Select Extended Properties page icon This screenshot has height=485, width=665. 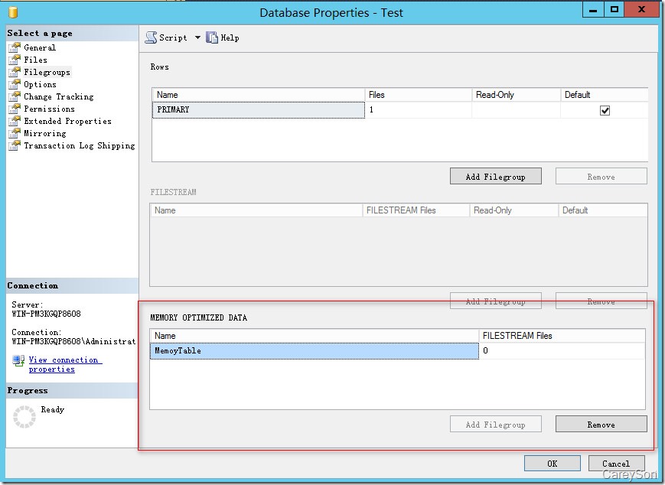click(15, 121)
